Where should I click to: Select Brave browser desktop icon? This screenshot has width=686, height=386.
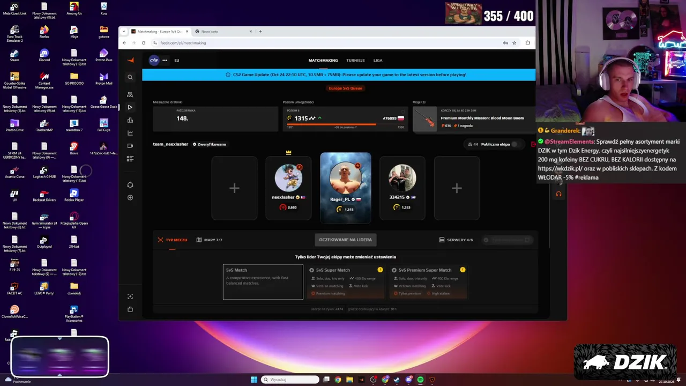coord(74,149)
